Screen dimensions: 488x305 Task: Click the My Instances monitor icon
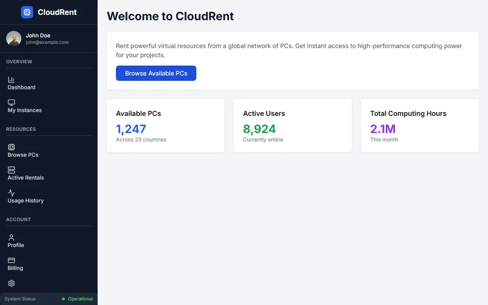pos(11,102)
